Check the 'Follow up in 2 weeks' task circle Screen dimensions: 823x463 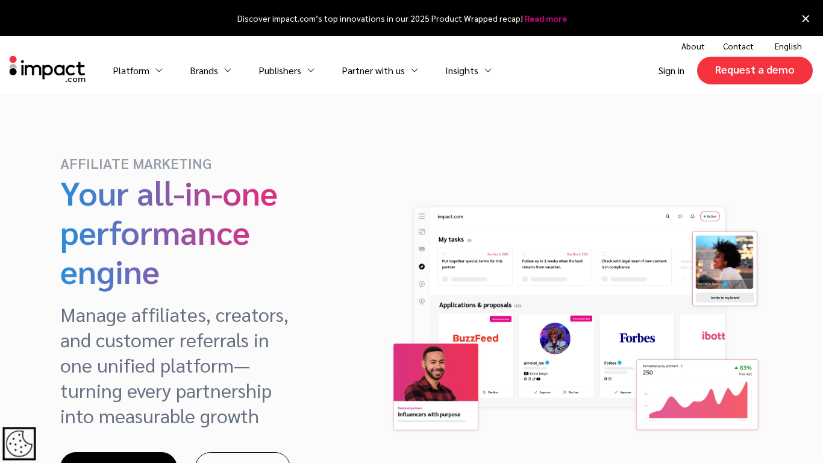(524, 254)
